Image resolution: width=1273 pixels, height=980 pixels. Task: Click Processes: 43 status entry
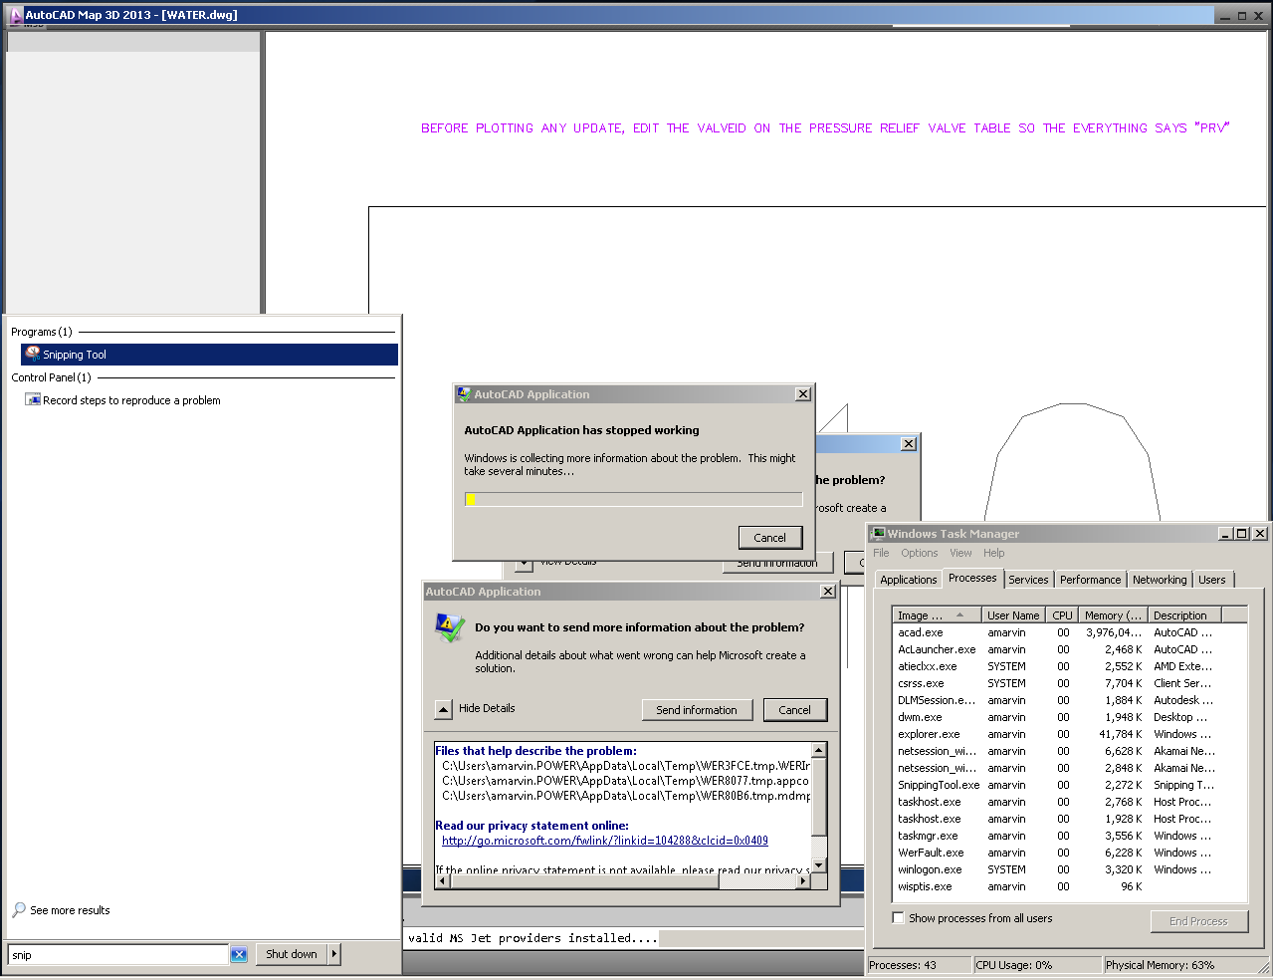pos(919,965)
